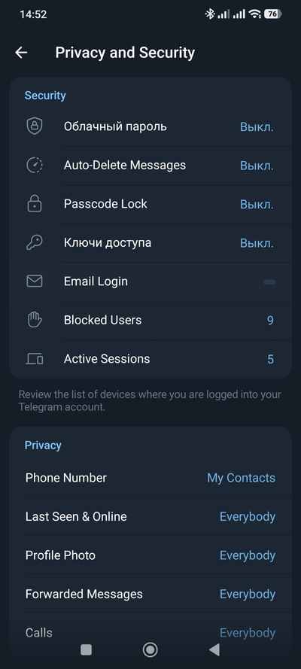Viewport: 301px width, 669px height.
Task: Tap the padlock icon for Passcode Lock
Action: click(35, 204)
